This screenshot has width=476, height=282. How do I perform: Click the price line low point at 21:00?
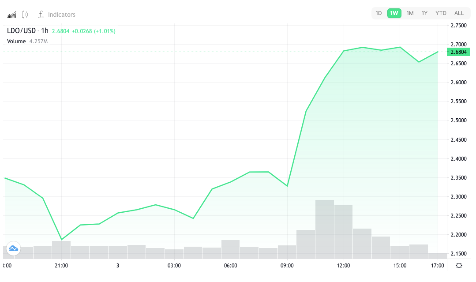tap(61, 240)
